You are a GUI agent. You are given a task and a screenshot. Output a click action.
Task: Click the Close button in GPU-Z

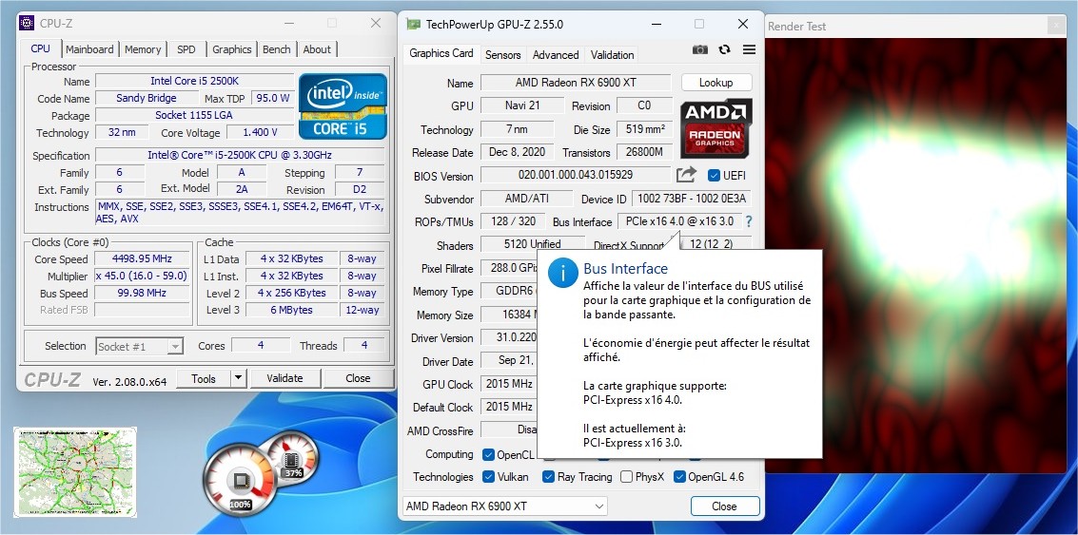click(725, 506)
